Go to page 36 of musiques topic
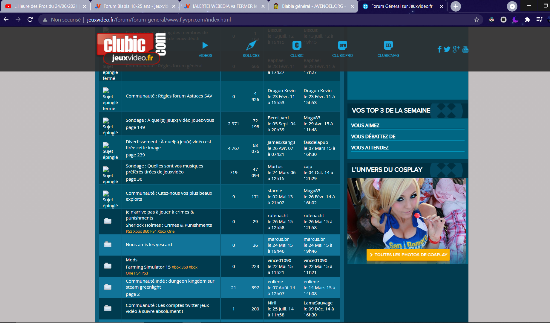The width and height of the screenshot is (550, 323). click(134, 179)
